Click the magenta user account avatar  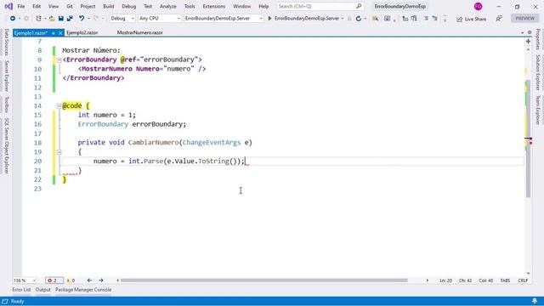click(478, 6)
